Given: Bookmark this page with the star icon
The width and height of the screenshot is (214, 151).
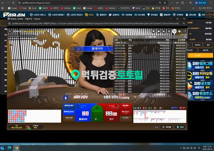Looking at the screenshot, I should tap(165, 3).
